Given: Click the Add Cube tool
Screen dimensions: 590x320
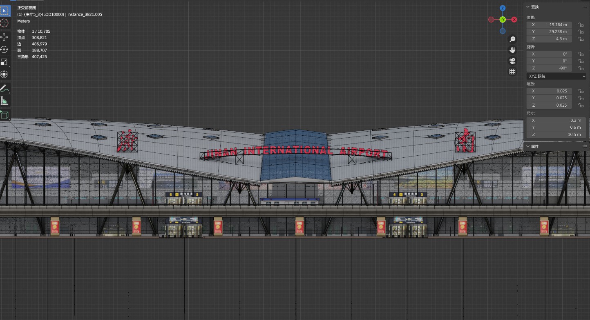Looking at the screenshot, I should tap(4, 115).
